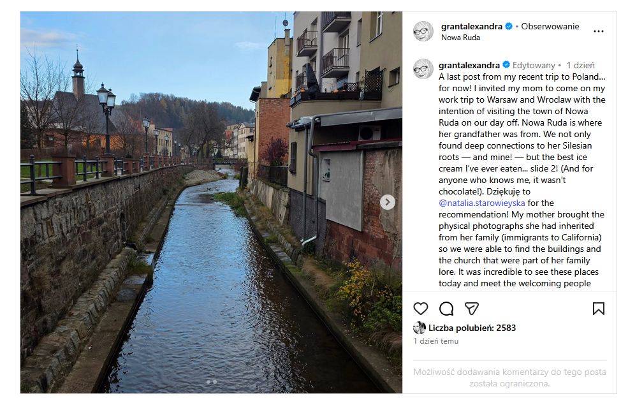Viewport: 621px width, 410px height.
Task: Save the post with the bookmark icon
Action: point(599,308)
